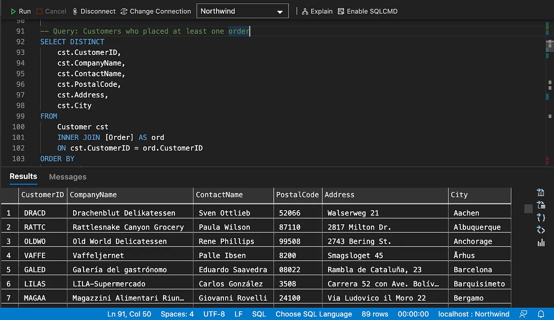Image resolution: width=554 pixels, height=320 pixels.
Task: Click the Explain plan tree icon
Action: pyautogui.click(x=305, y=11)
